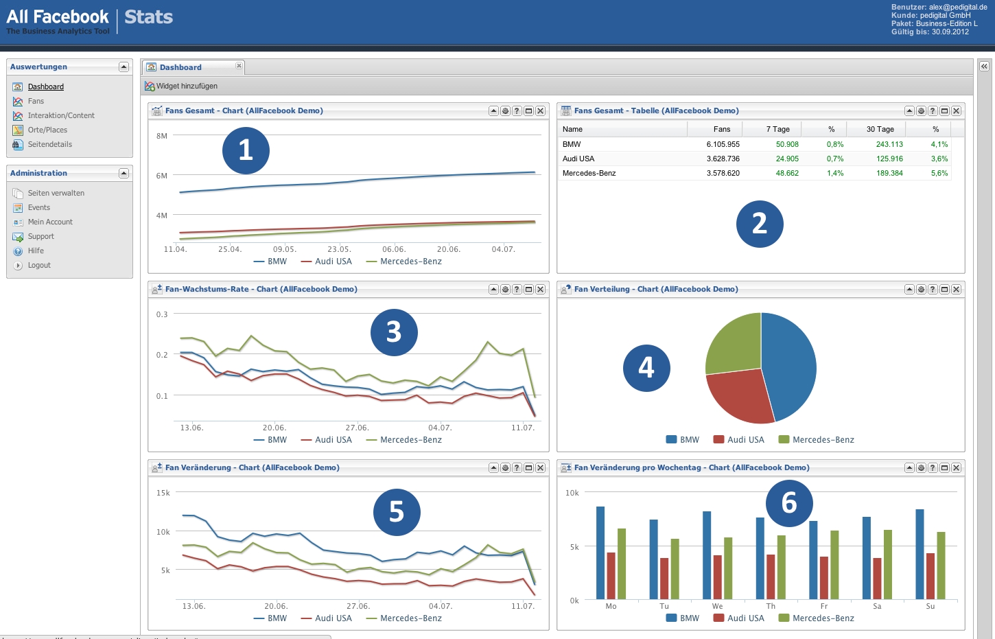Click the Widget hinzufügen icon
Viewport: 995px width, 639px height.
(150, 86)
